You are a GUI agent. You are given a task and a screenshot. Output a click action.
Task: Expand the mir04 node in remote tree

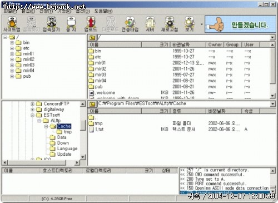(x=12, y=71)
